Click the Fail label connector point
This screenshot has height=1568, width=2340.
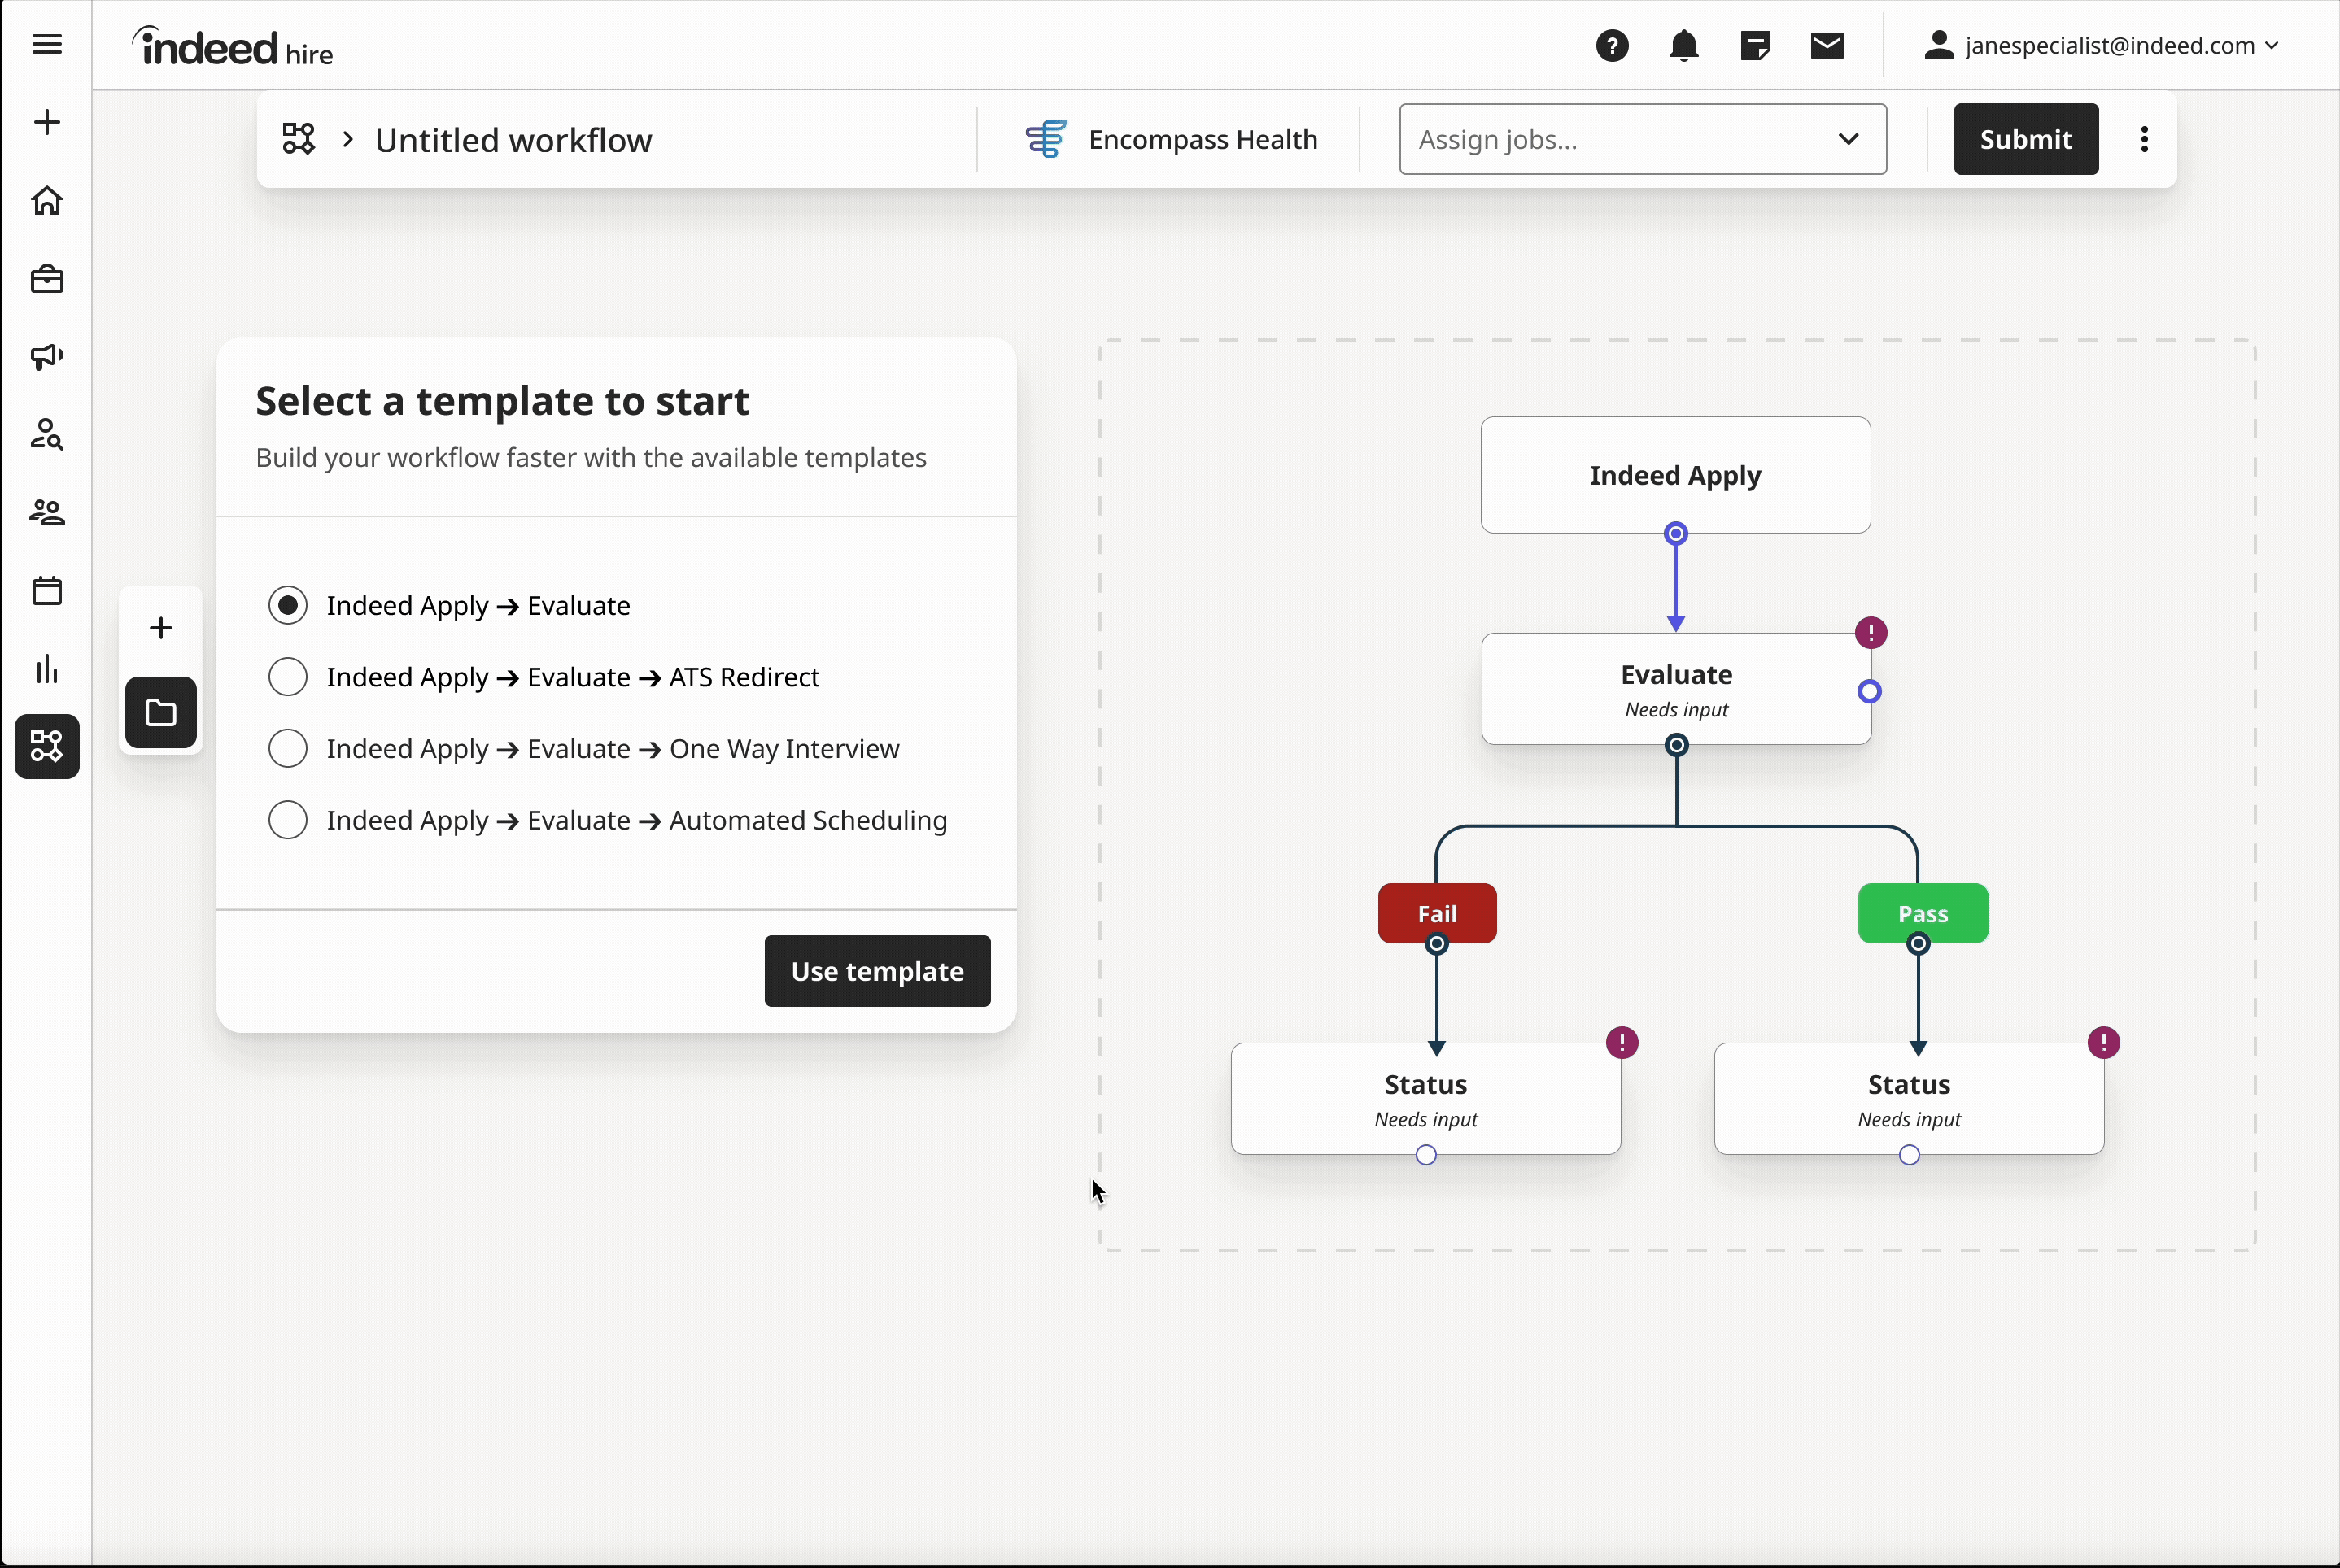tap(1437, 944)
